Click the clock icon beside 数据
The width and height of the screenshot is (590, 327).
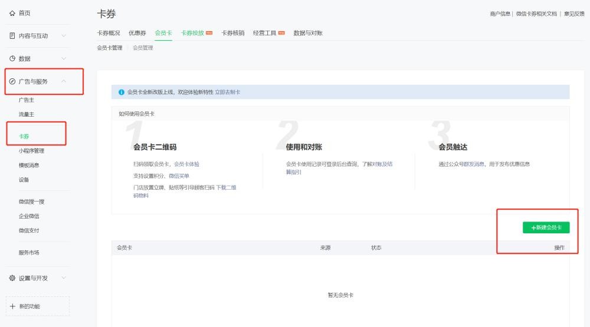12,59
